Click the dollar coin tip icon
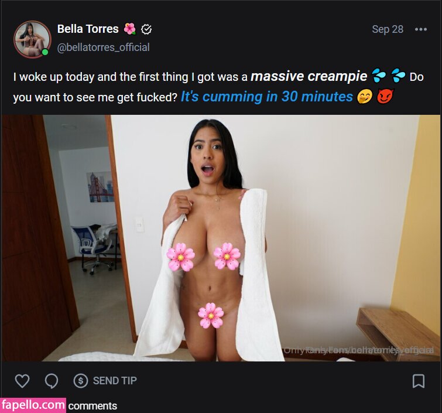Image resolution: width=442 pixels, height=413 pixels. pos(81,381)
